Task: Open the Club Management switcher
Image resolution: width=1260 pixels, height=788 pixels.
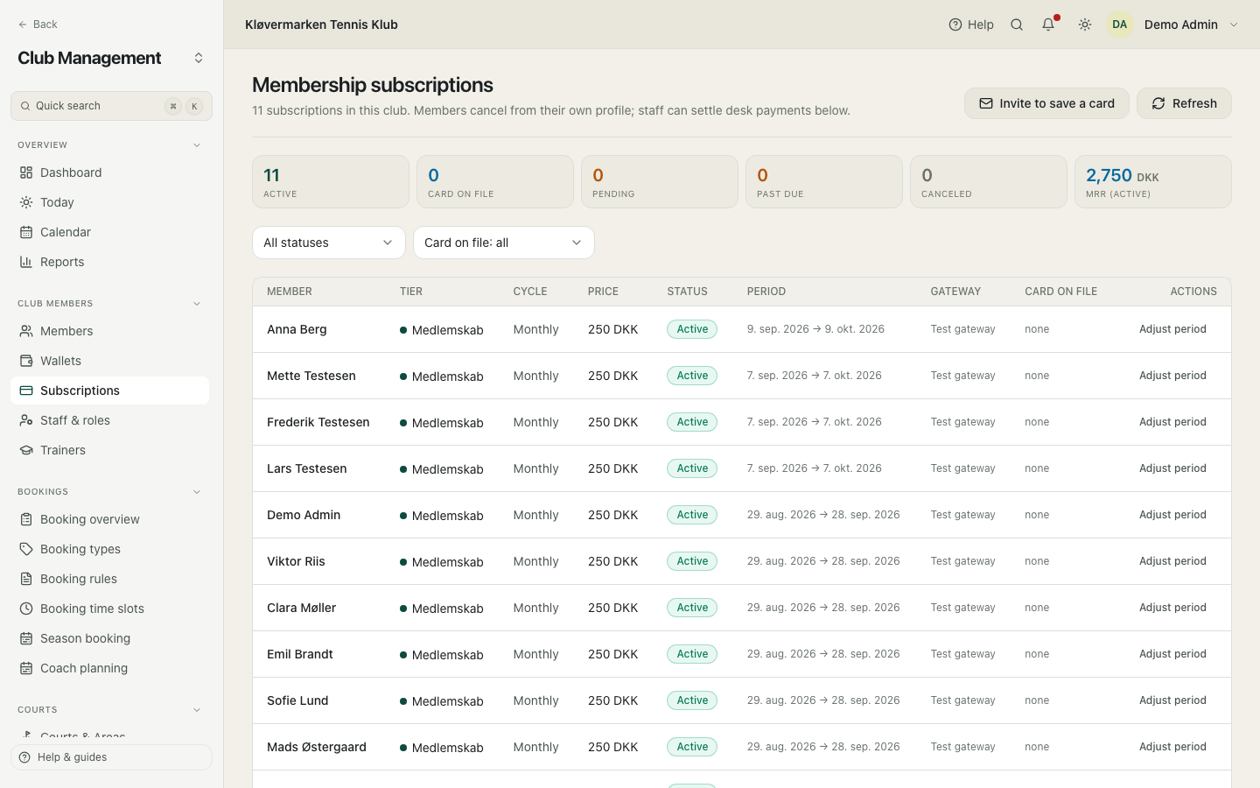Action: point(111,58)
